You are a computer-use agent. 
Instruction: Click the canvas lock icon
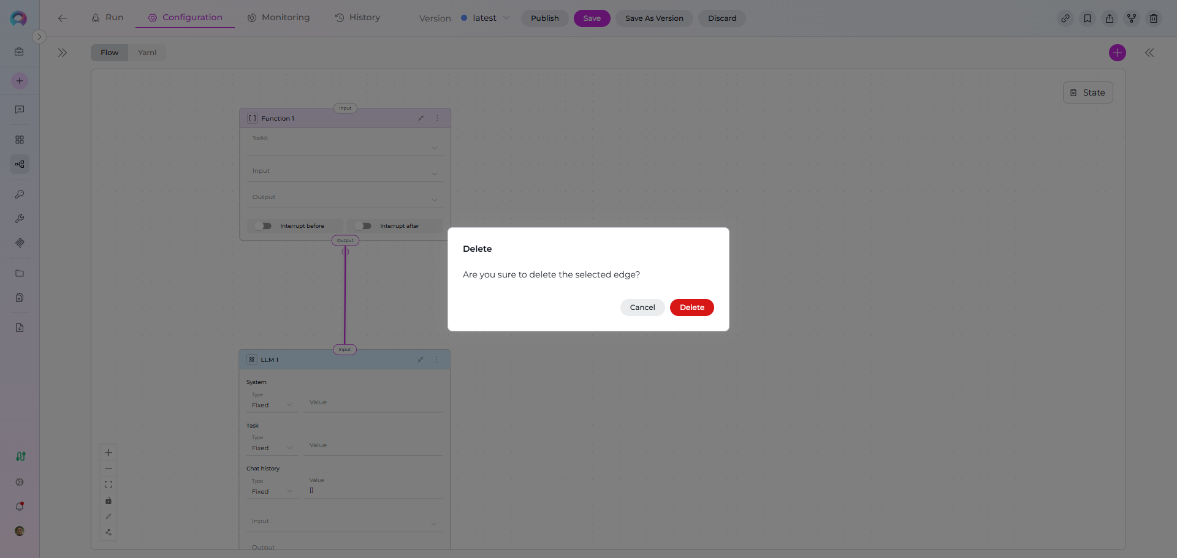point(109,500)
